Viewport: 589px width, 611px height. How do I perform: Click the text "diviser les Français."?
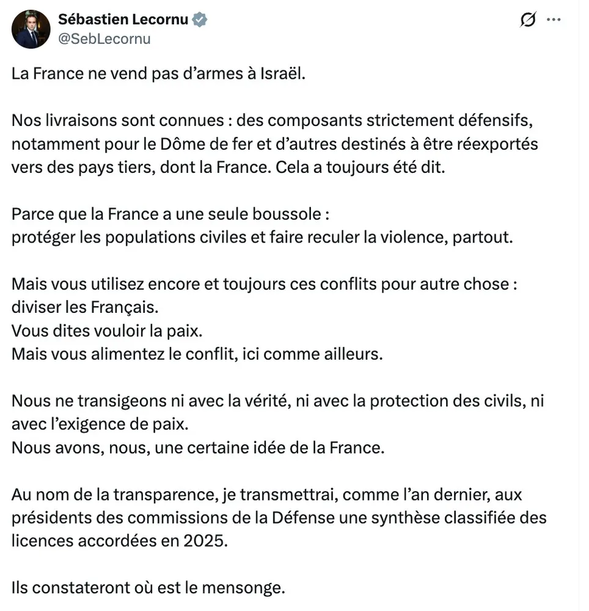(80, 307)
